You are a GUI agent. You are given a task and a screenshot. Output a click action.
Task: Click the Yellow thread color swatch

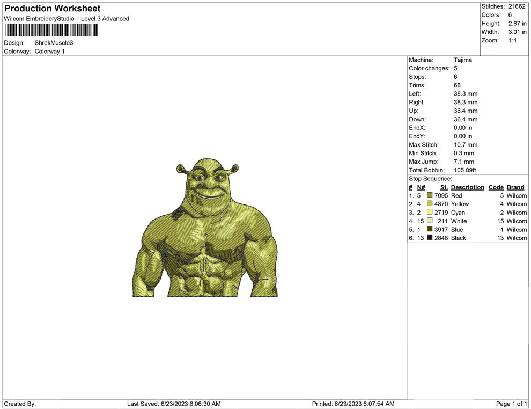tap(430, 203)
